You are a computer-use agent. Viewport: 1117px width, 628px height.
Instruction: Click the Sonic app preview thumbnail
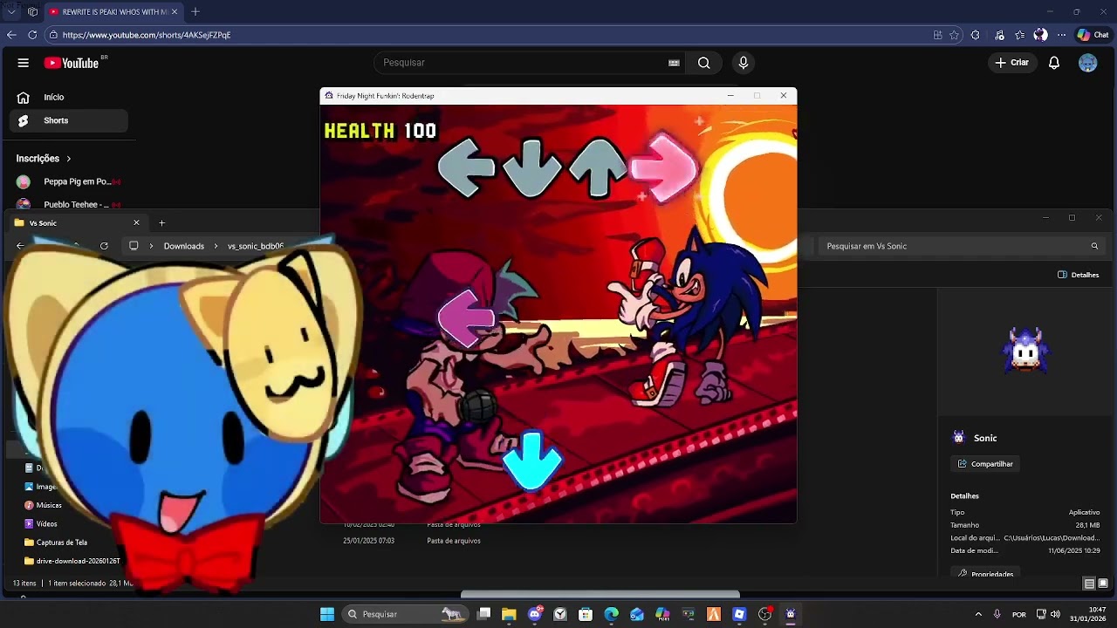[x=1025, y=350]
